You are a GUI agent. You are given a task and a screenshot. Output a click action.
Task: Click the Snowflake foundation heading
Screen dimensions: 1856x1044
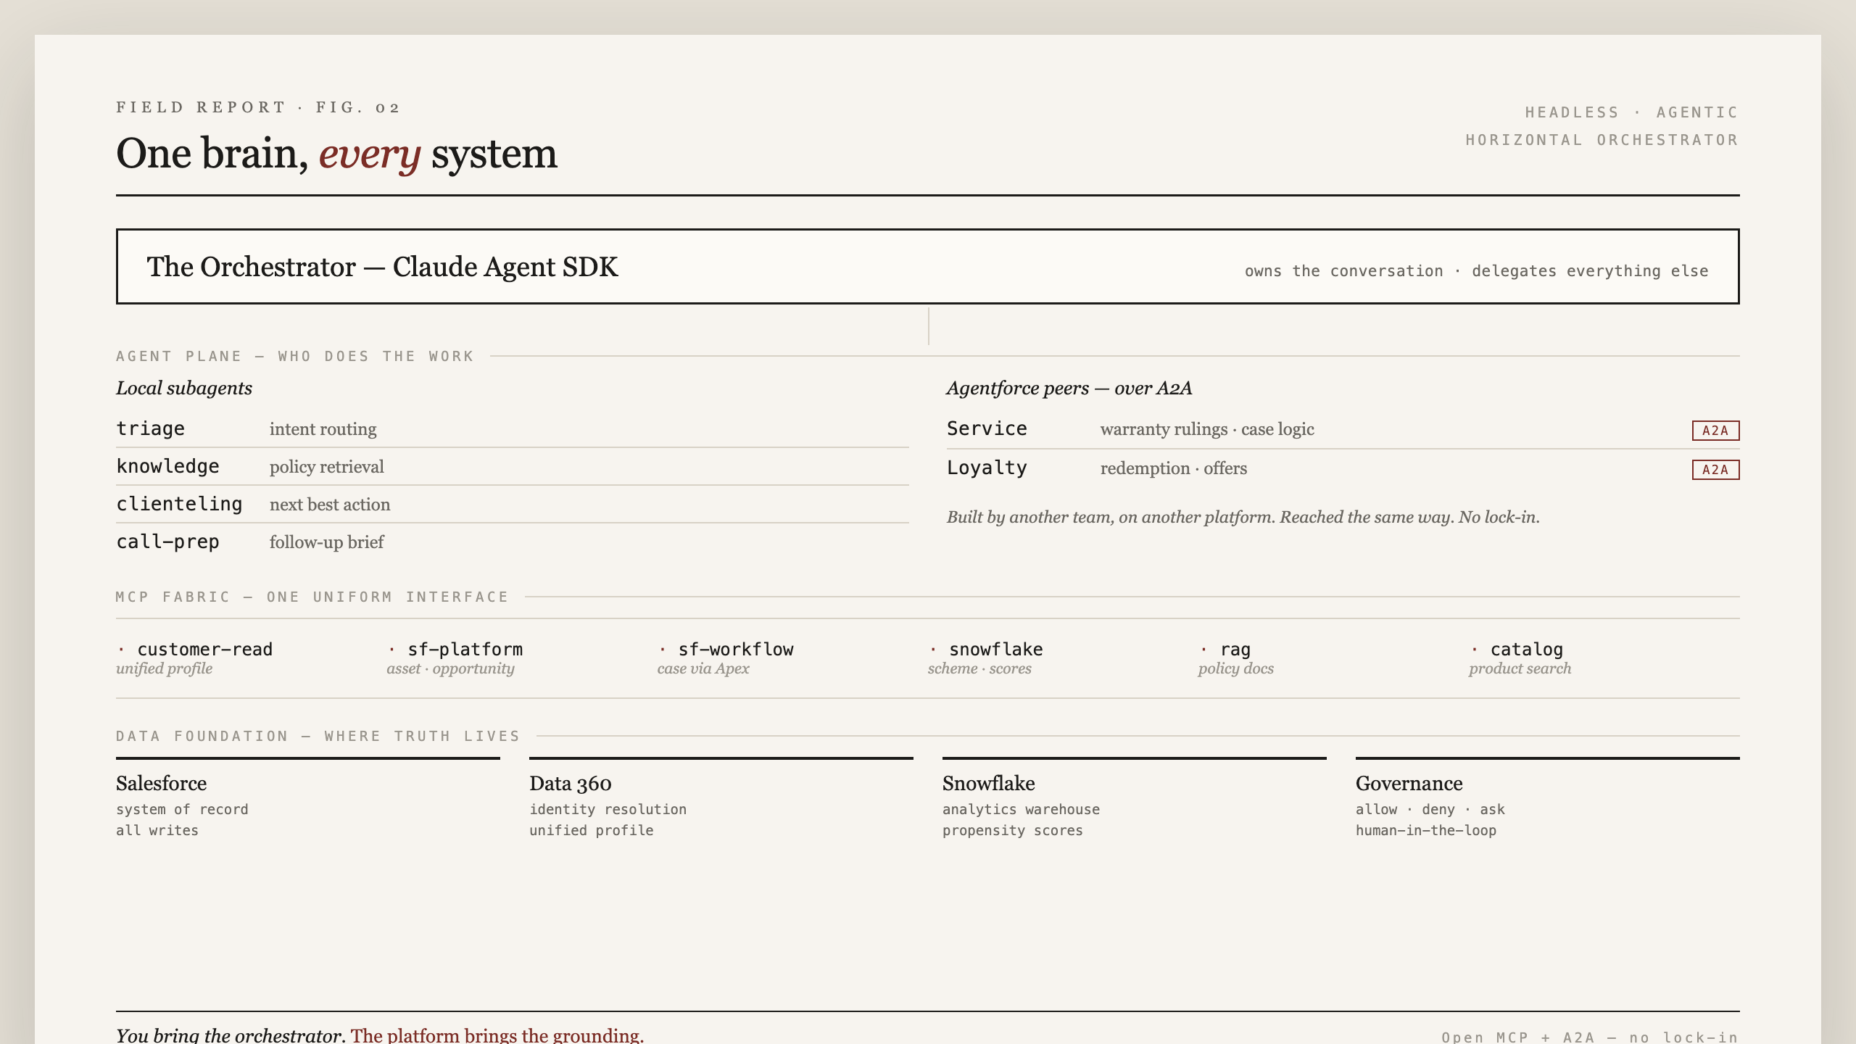(989, 783)
